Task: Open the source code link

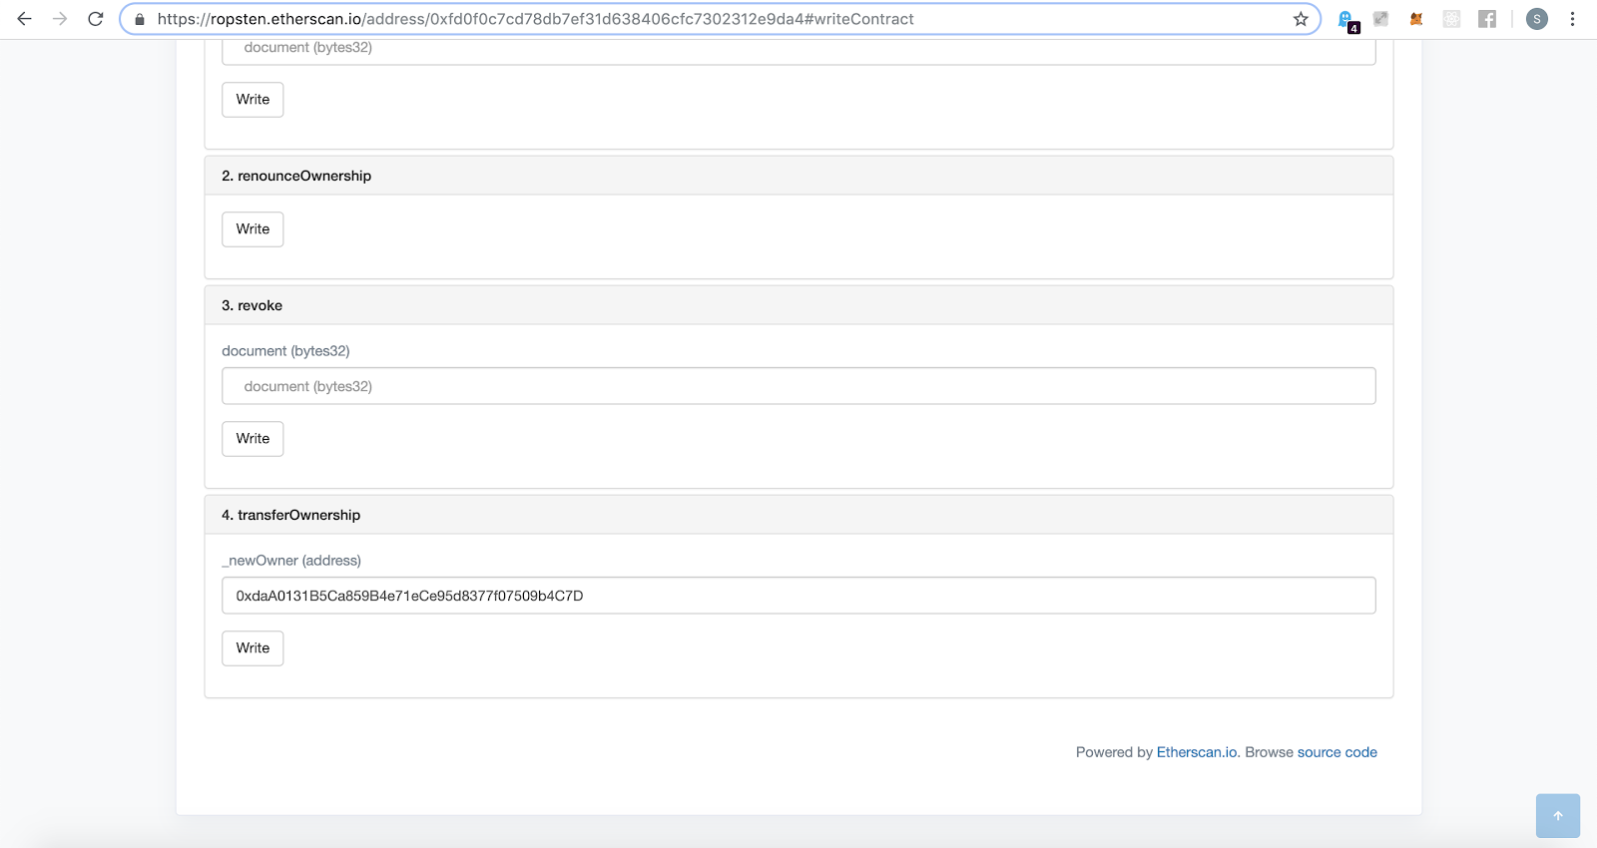Action: 1336,752
